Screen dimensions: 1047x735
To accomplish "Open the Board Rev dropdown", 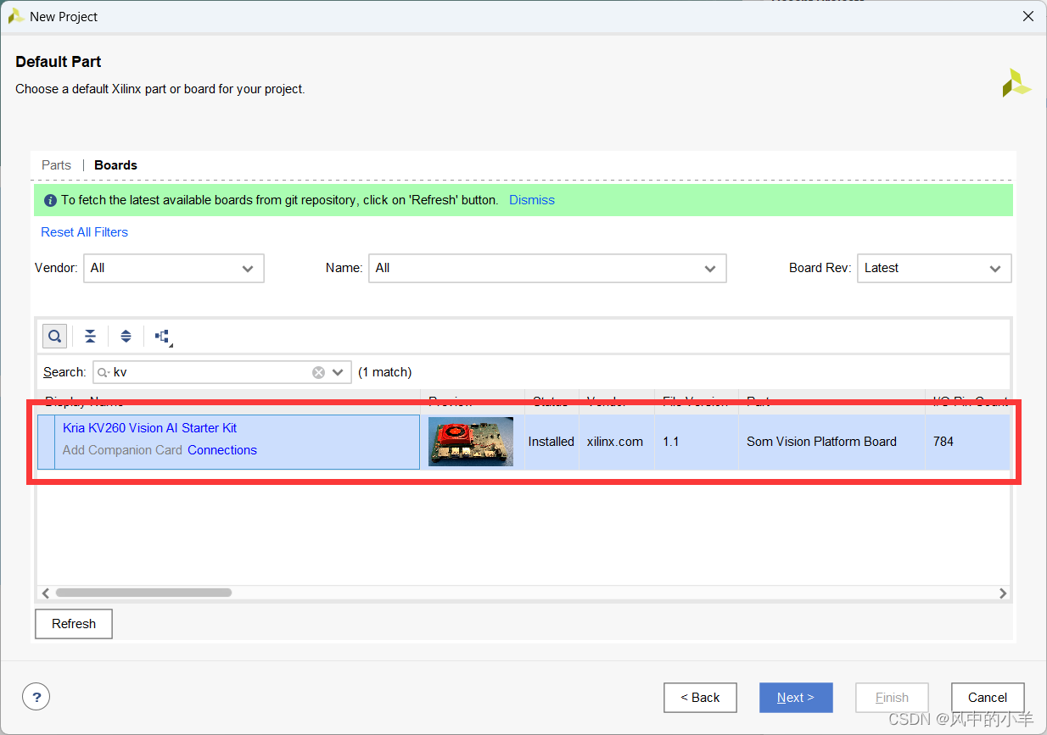I will click(x=934, y=268).
